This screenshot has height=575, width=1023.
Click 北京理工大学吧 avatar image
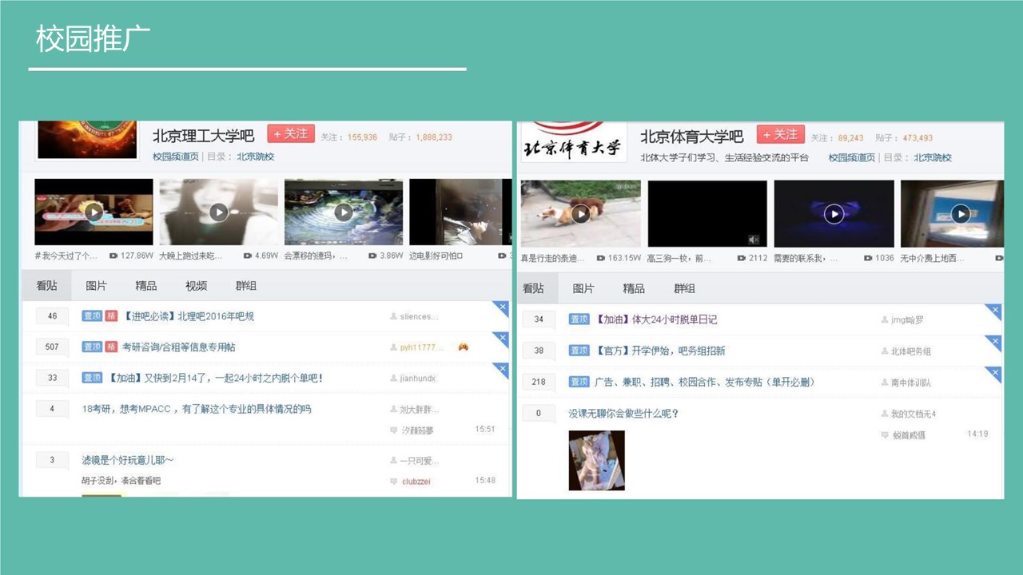coord(86,140)
